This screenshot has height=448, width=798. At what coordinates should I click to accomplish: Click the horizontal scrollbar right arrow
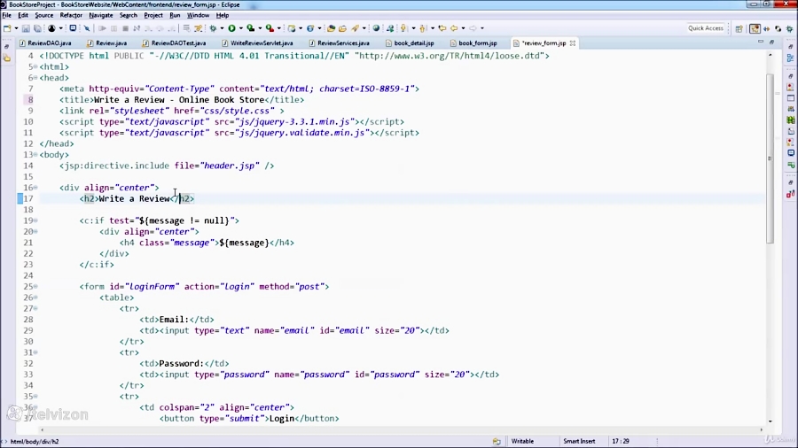point(762,429)
